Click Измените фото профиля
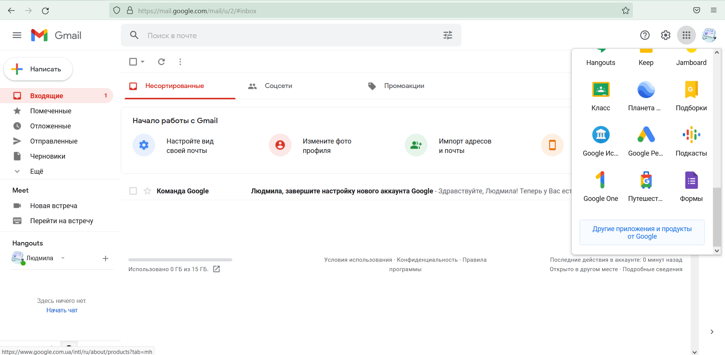 click(327, 146)
